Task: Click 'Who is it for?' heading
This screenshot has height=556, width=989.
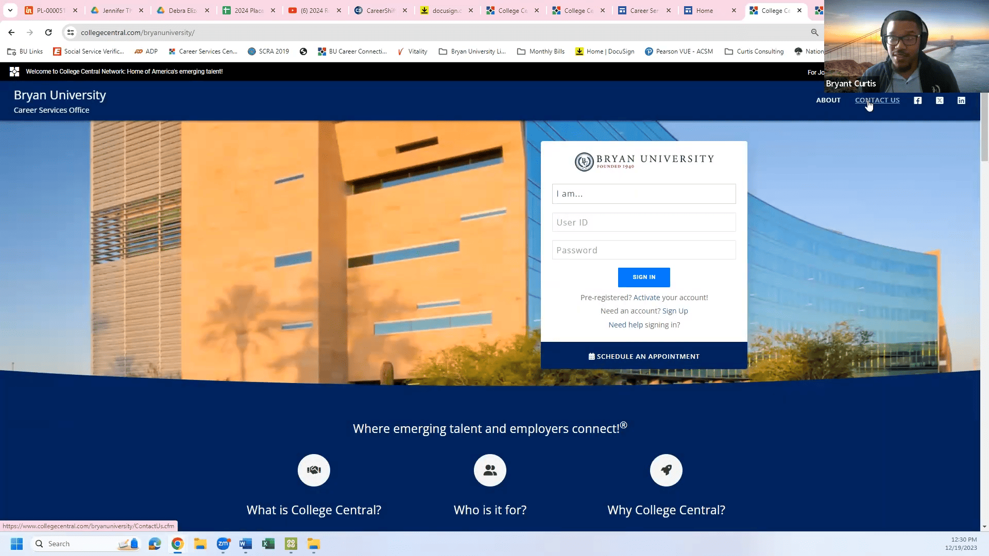Action: 490,510
